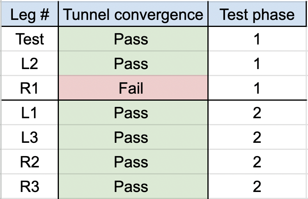
Task: Click the L3 leg cell
Action: (29, 137)
